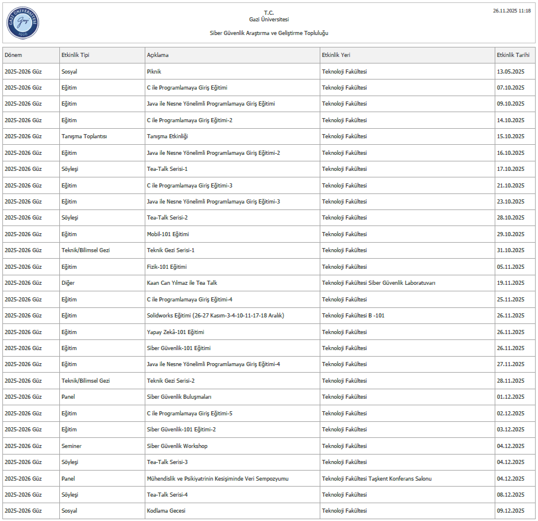Screen dimensions: 538x521
Task: Select the Yapay Zekâ-101 Eğitimi cell
Action: tap(176, 332)
